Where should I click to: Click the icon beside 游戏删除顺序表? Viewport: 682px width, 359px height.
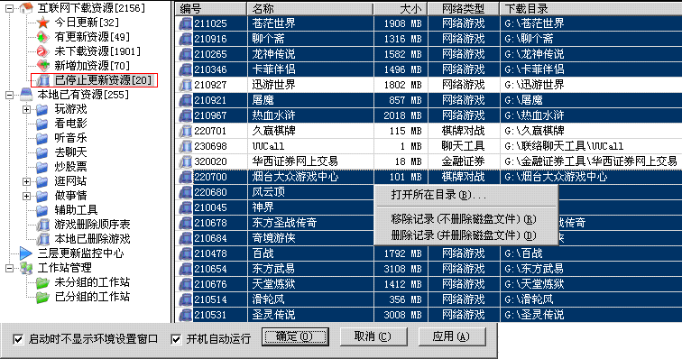pyautogui.click(x=43, y=225)
